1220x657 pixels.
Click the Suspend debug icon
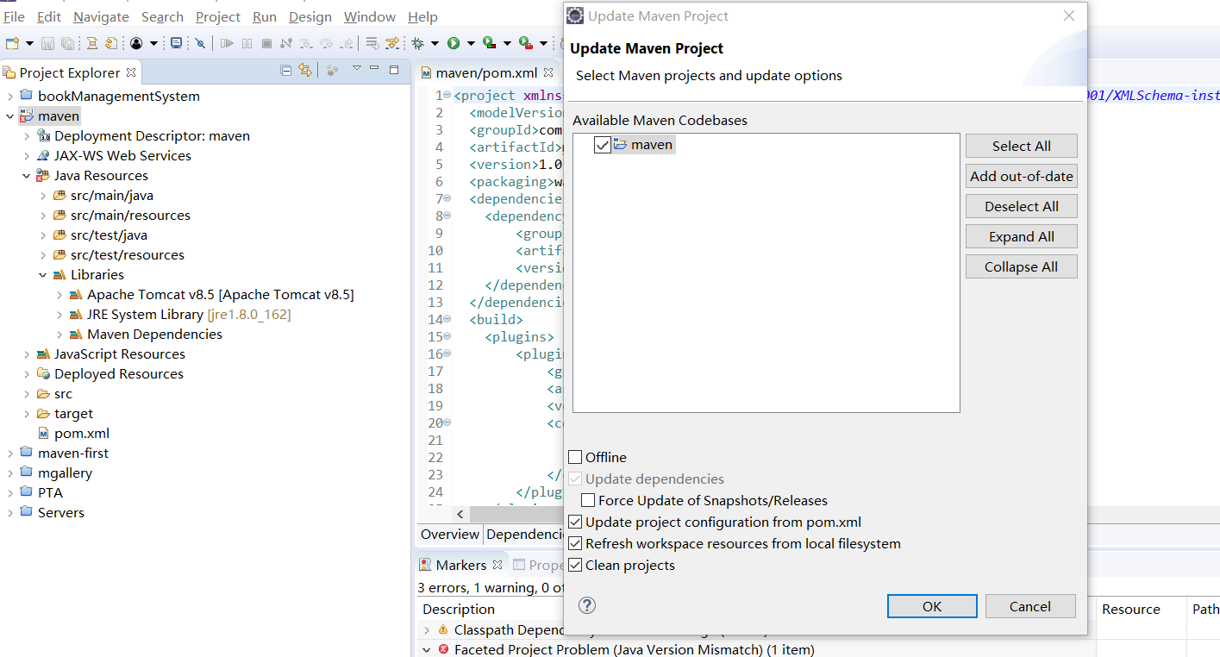tap(247, 43)
